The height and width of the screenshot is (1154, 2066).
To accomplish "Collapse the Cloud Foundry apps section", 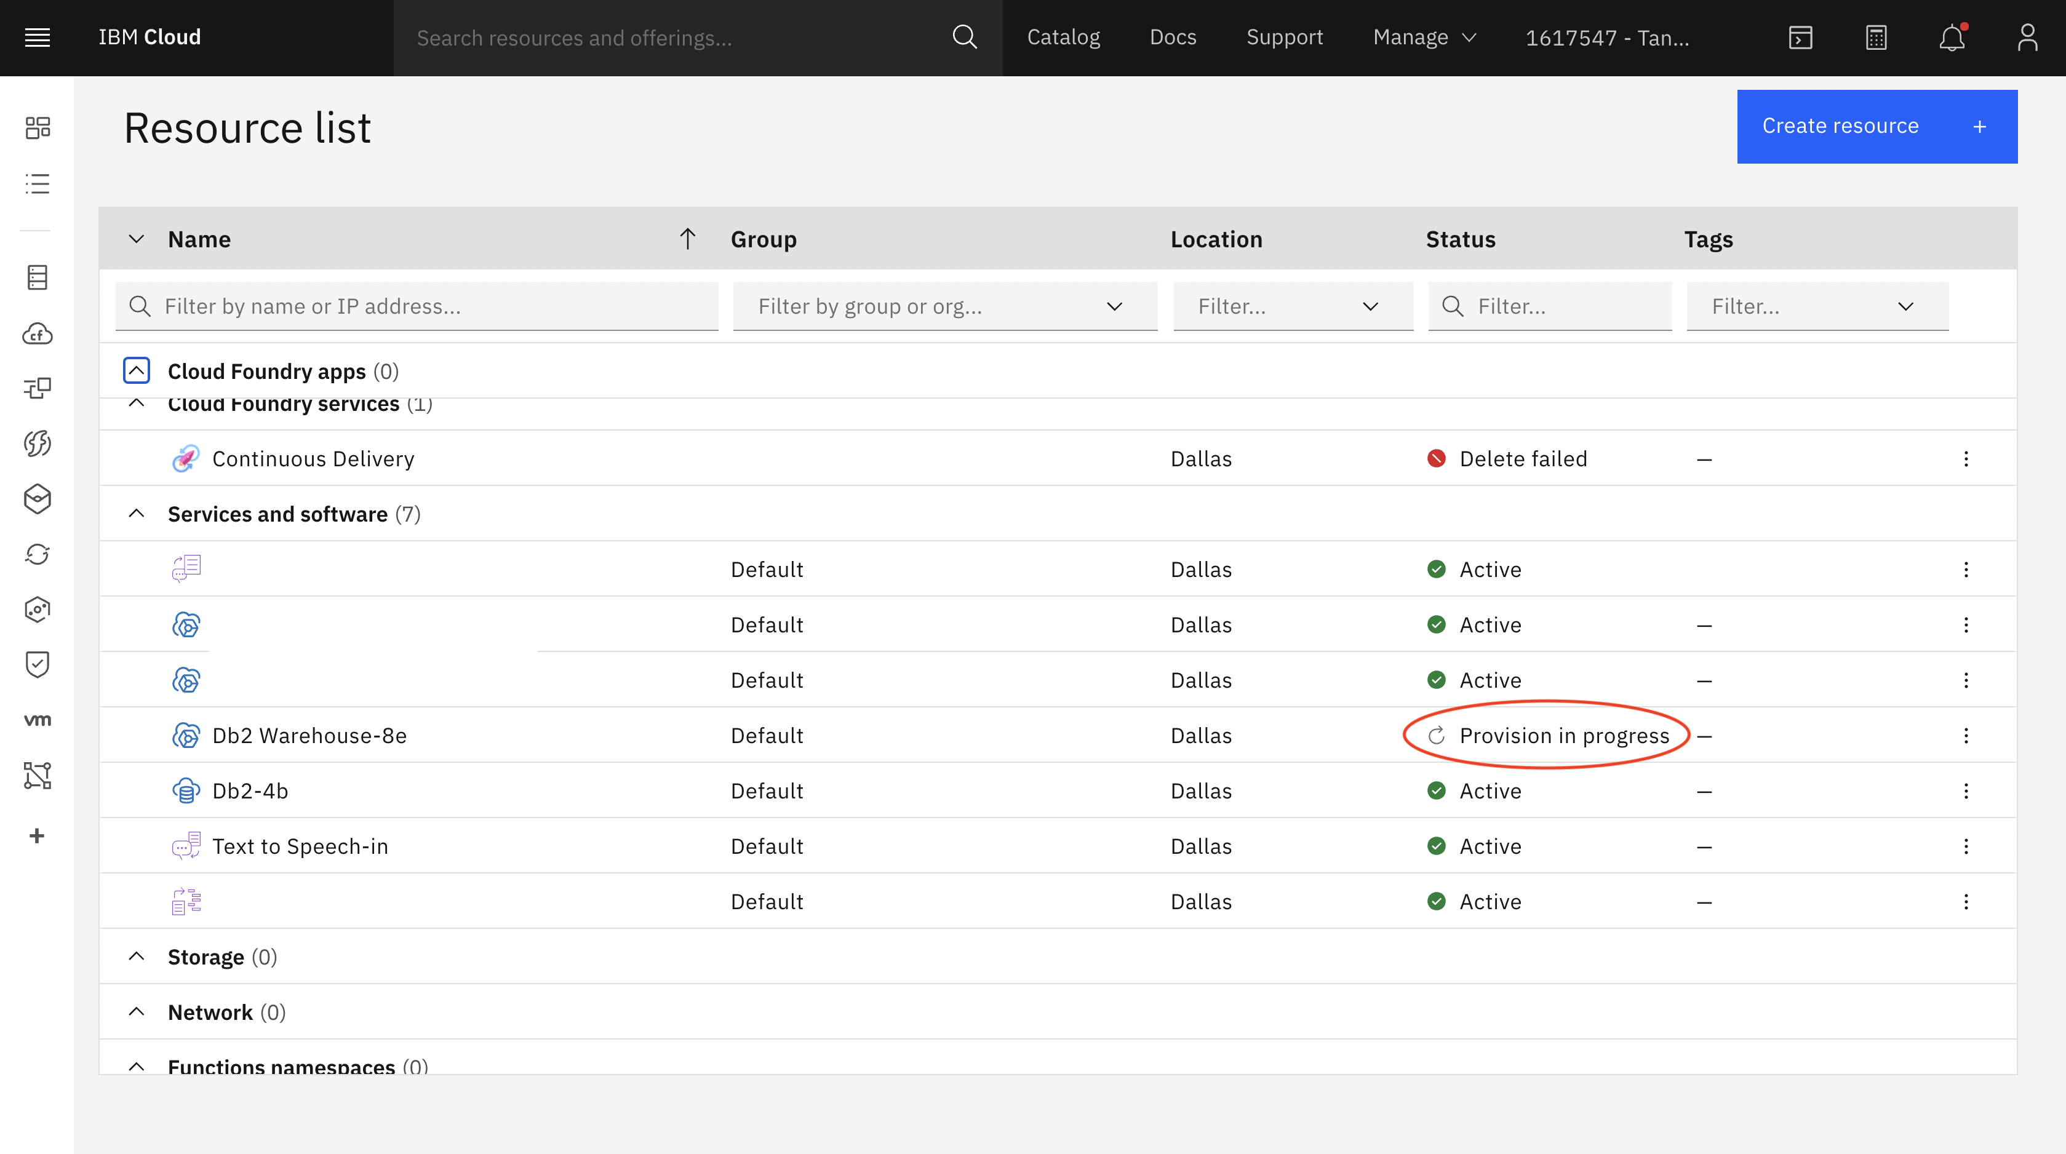I will coord(137,370).
